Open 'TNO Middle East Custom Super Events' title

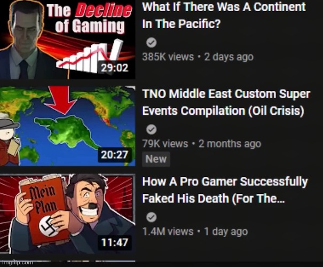226,103
